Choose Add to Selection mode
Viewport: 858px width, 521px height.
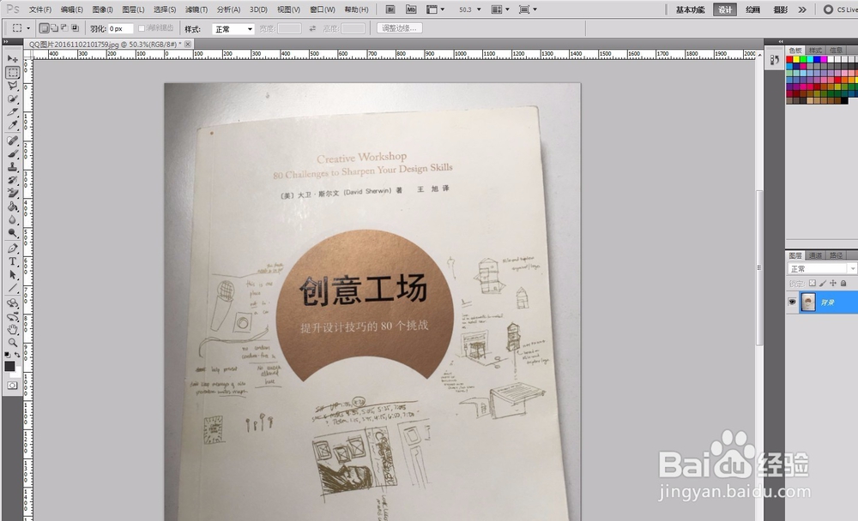[x=54, y=28]
